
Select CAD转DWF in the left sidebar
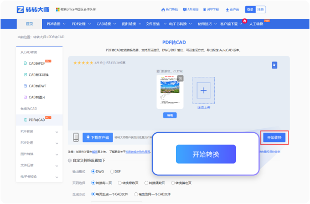pyautogui.click(x=38, y=86)
